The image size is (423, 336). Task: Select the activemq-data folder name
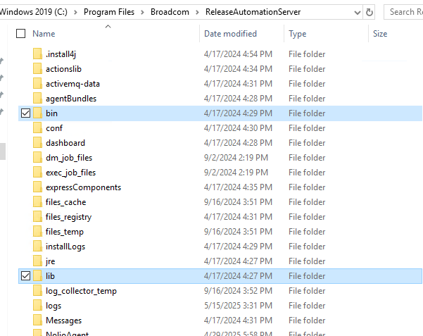point(72,84)
